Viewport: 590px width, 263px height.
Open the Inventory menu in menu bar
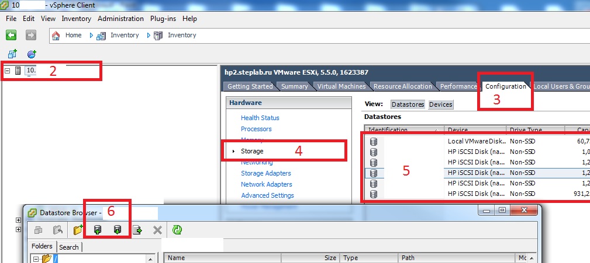[x=77, y=19]
